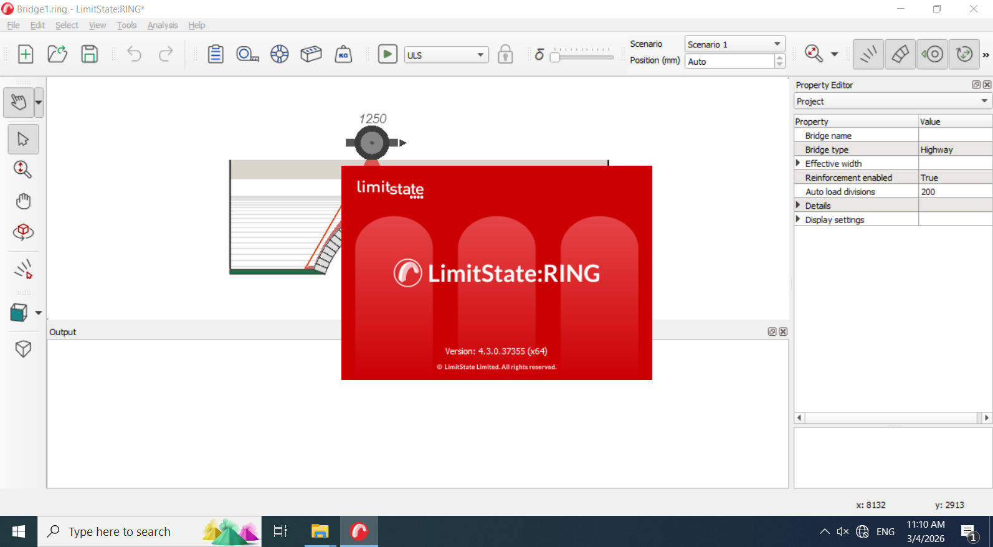The image size is (993, 547).
Task: Toggle the rotating arrows view button
Action: 964,54
